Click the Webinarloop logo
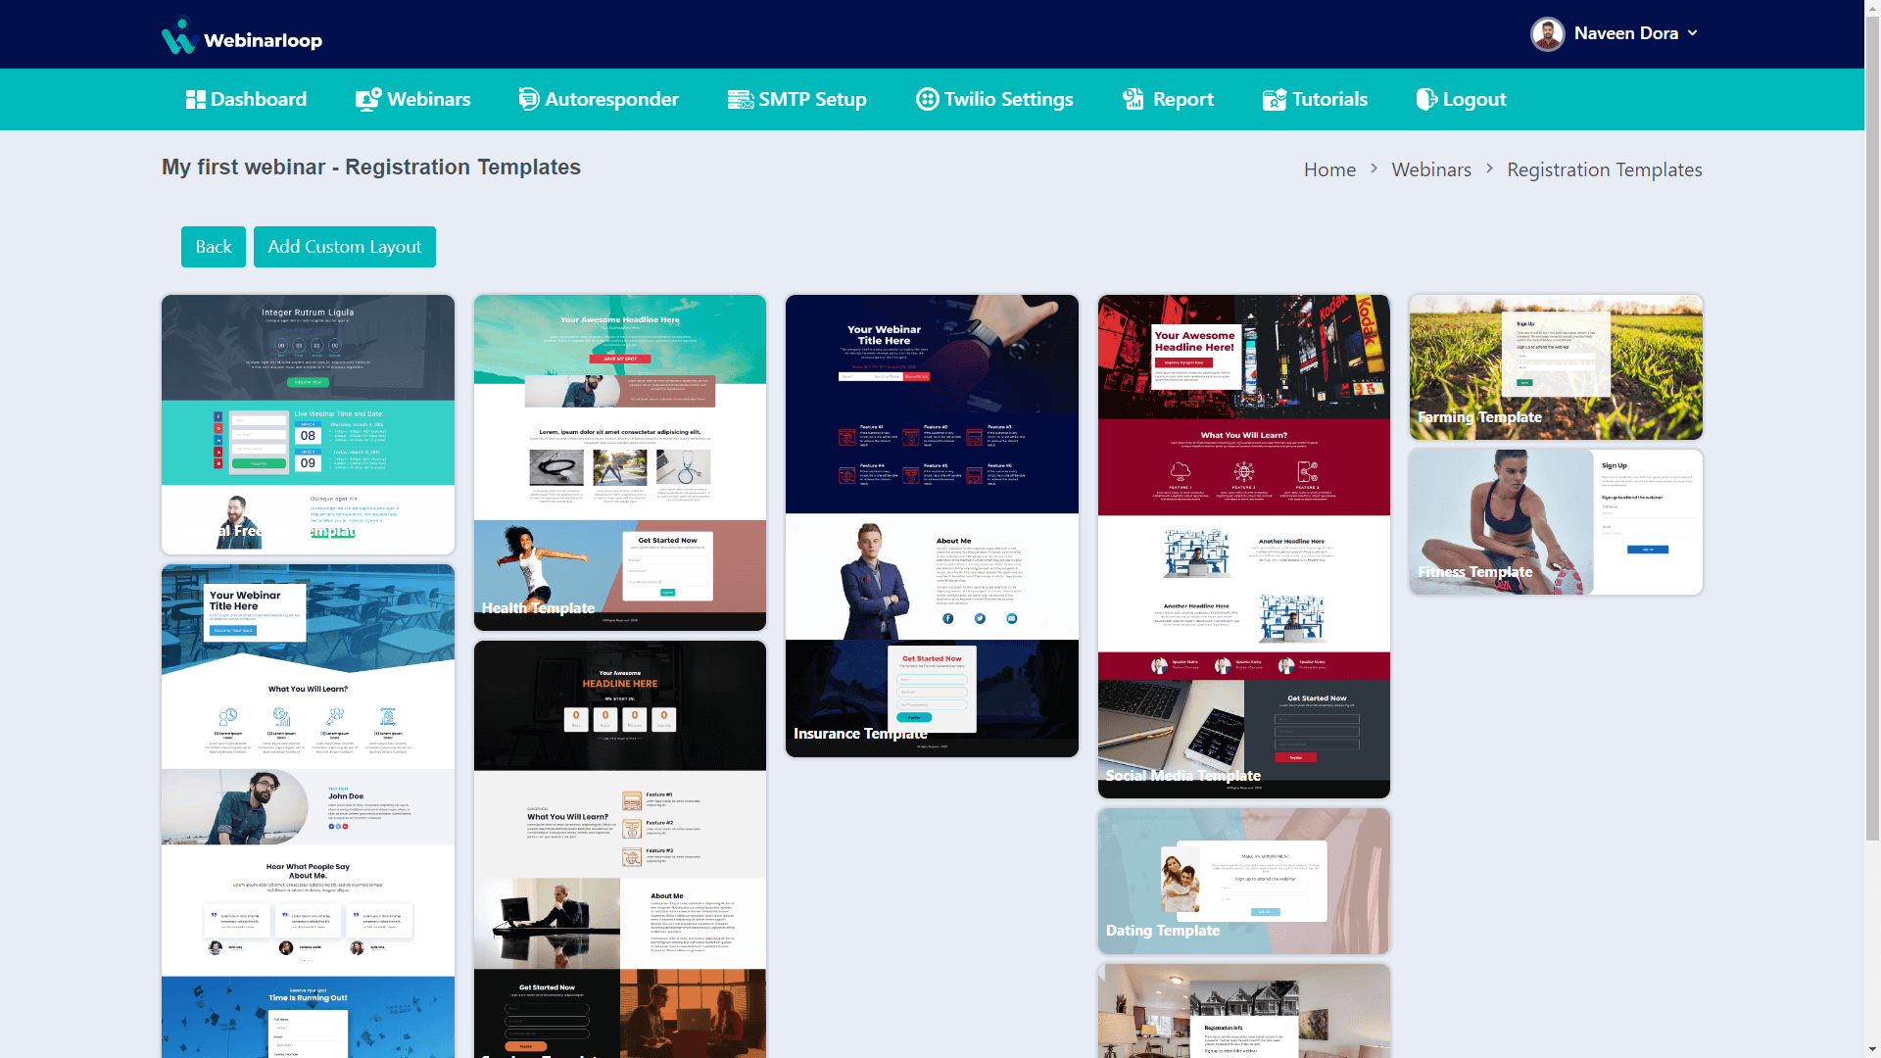The image size is (1881, 1058). 242,36
